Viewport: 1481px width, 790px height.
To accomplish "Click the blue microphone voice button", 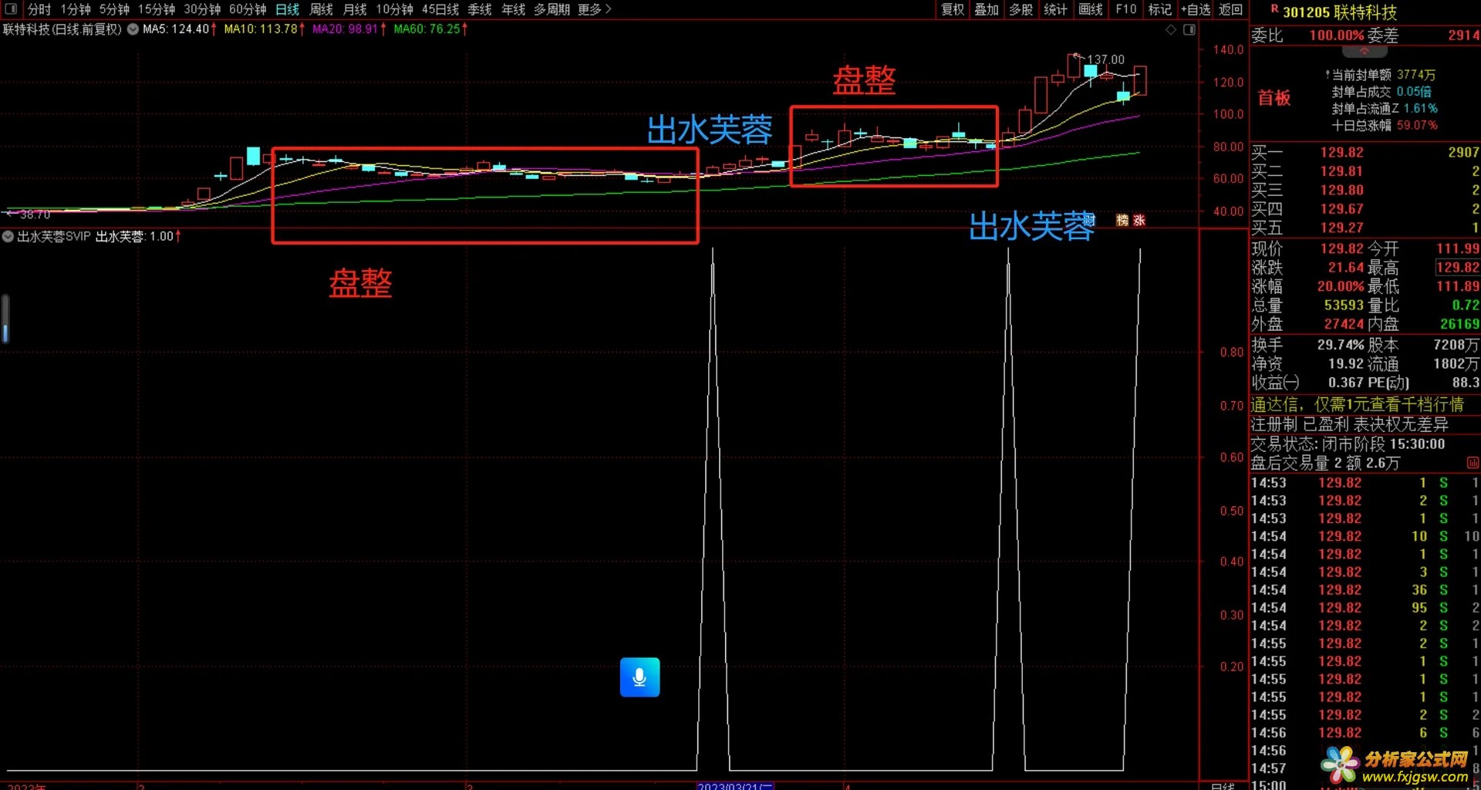I will 639,677.
